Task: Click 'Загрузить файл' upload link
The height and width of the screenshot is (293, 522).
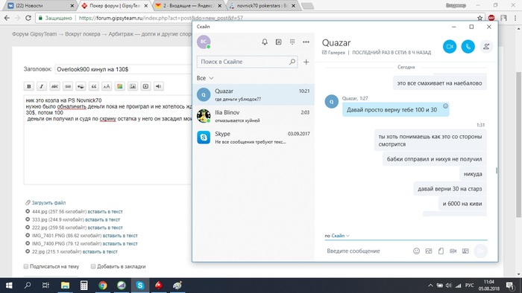Action: tap(48, 203)
